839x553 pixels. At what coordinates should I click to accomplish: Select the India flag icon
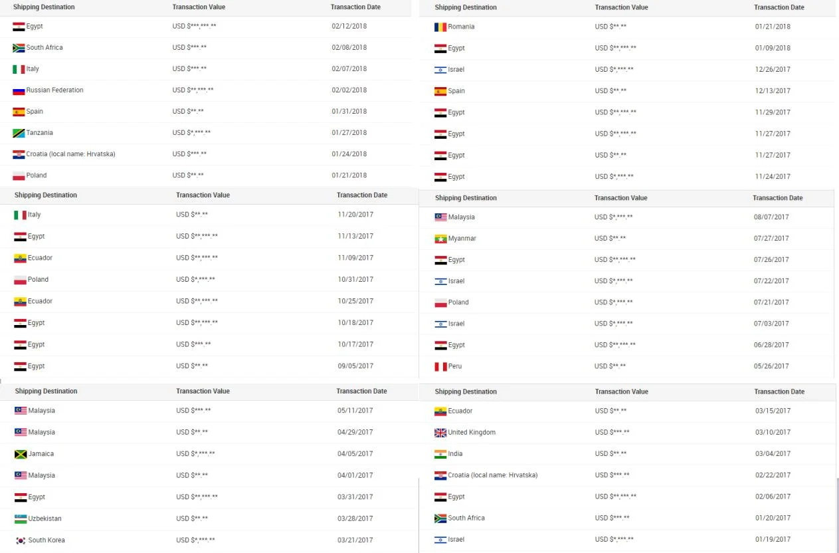coord(440,454)
